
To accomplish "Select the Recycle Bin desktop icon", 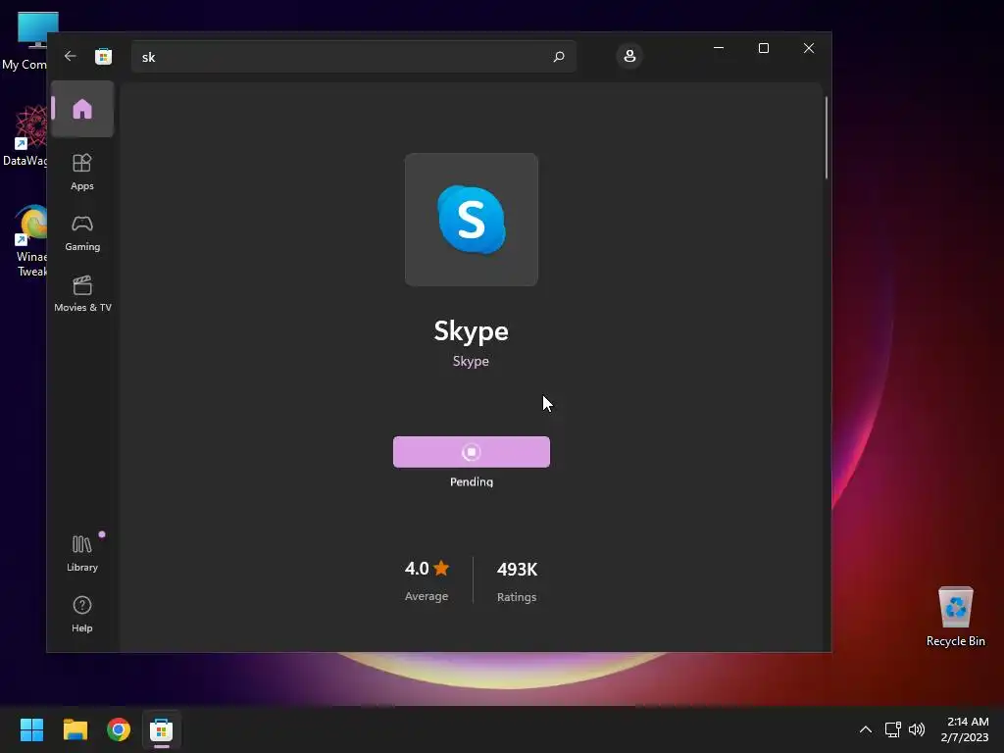I will click(x=955, y=617).
